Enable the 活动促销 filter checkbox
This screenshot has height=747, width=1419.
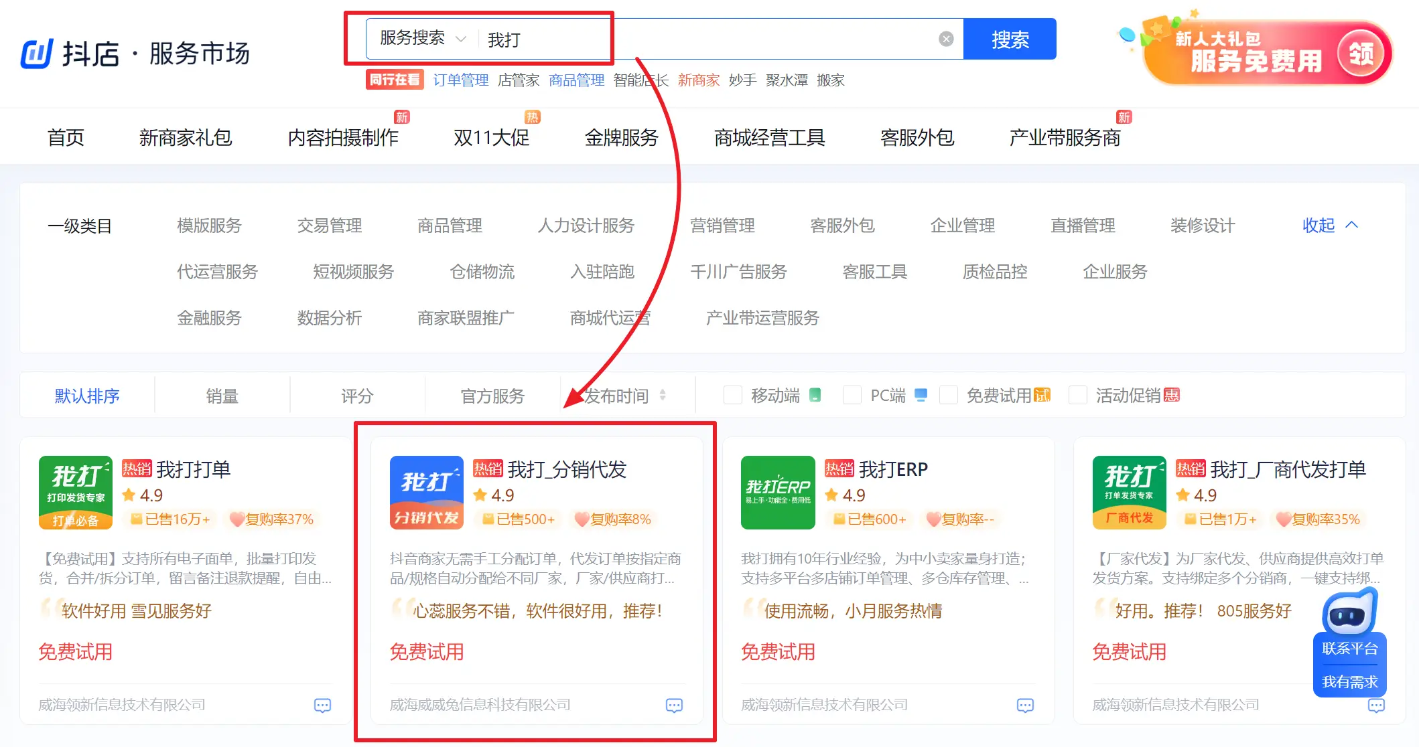(x=1078, y=395)
